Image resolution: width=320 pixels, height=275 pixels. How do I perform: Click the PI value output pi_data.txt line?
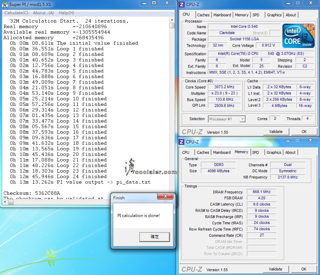(80, 182)
